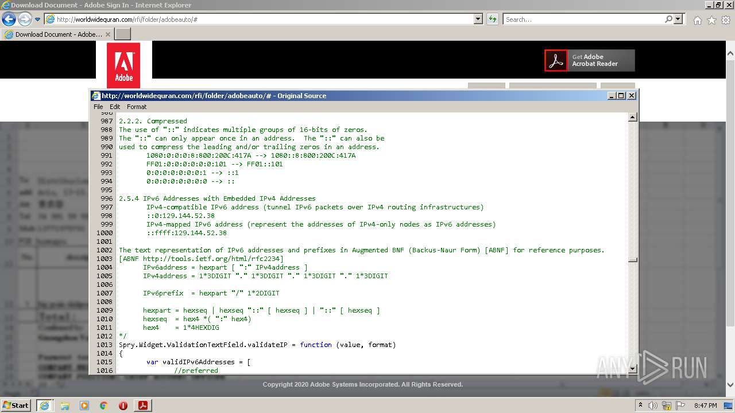Open the Opera taskbar icon

pyautogui.click(x=123, y=406)
